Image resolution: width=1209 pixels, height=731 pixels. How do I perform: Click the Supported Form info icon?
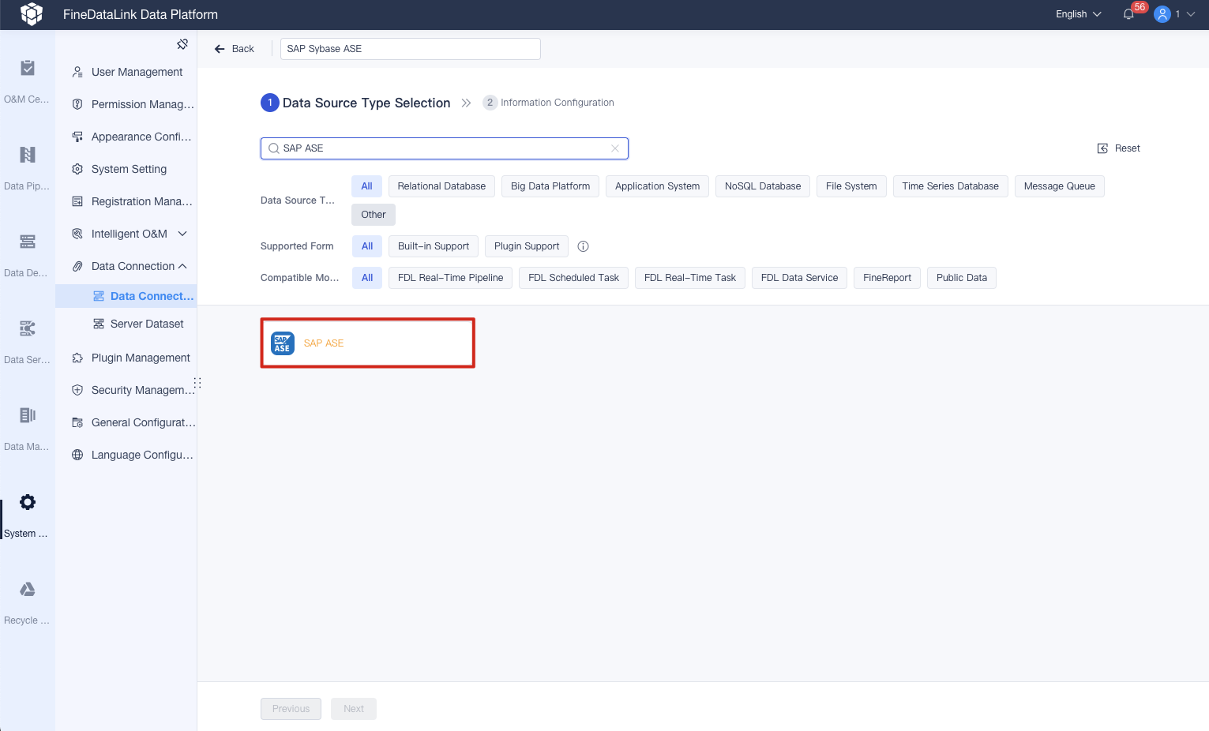coord(584,246)
